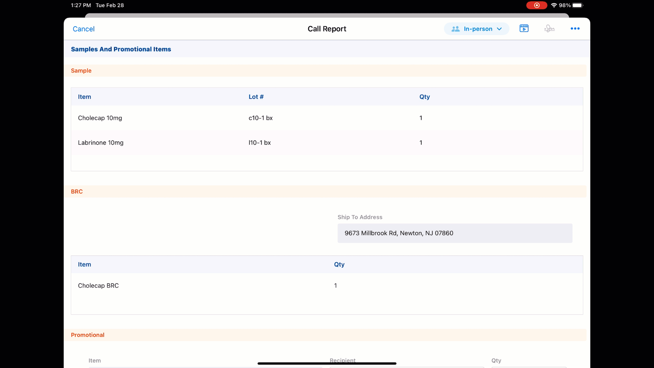Image resolution: width=654 pixels, height=368 pixels.
Task: Tap the signature capture icon
Action: pyautogui.click(x=549, y=29)
